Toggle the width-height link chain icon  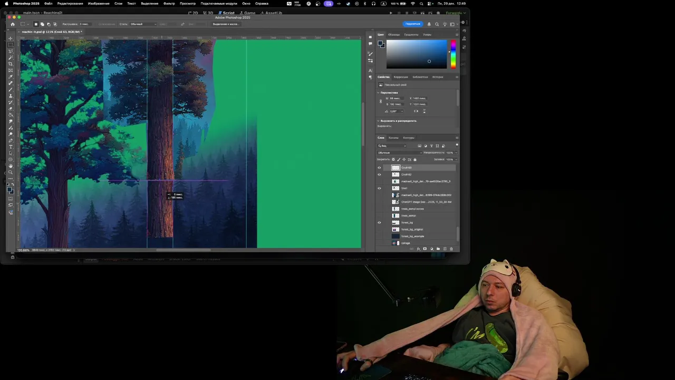[381, 101]
